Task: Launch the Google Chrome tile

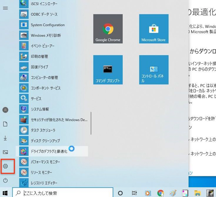Action: [x=108, y=29]
